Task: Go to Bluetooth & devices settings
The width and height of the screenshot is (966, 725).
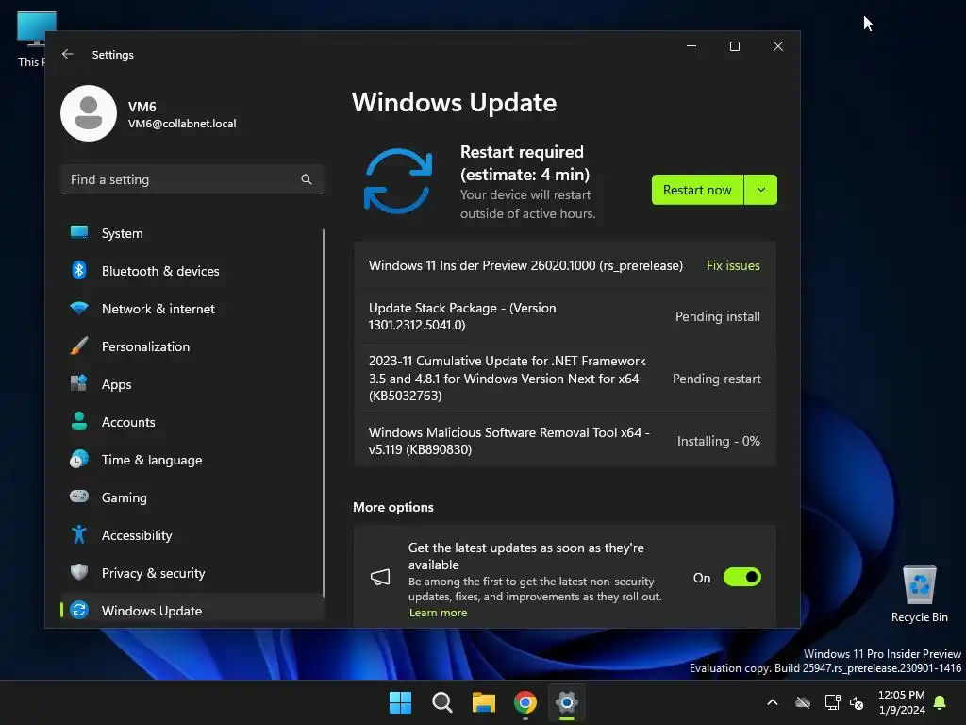Action: click(192, 271)
